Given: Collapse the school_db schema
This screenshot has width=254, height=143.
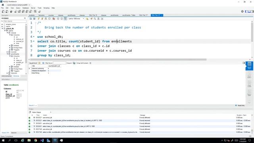Looking at the screenshot, I should pos(2,29).
